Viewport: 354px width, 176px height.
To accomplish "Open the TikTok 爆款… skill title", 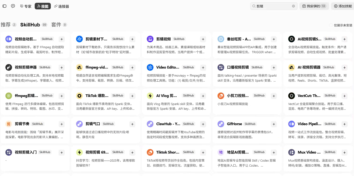I will [97, 96].
